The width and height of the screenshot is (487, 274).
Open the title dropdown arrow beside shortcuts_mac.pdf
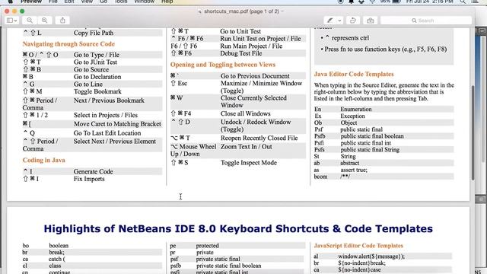tap(282, 11)
